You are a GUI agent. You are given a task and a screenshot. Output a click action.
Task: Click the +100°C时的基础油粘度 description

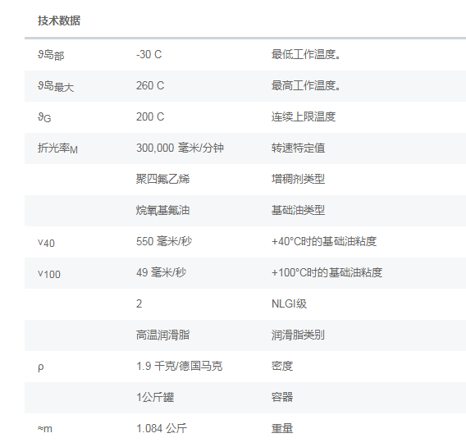tap(327, 272)
